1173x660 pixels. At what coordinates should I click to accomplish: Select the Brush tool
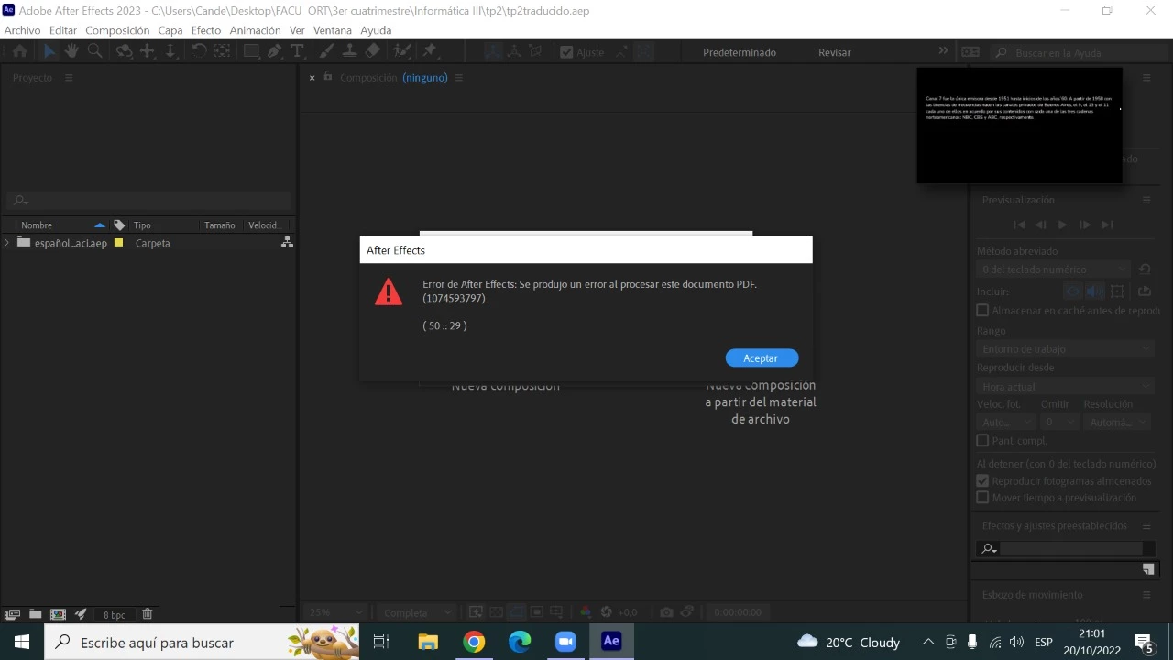click(x=327, y=52)
